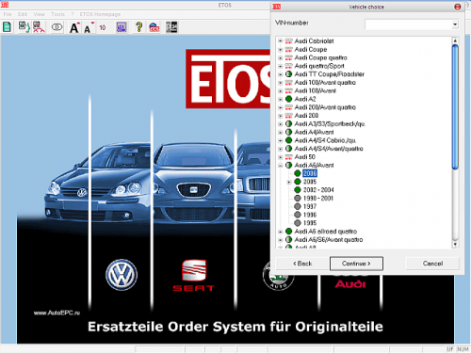Click the UF status bar indicator
The height and width of the screenshot is (353, 471).
point(450,349)
